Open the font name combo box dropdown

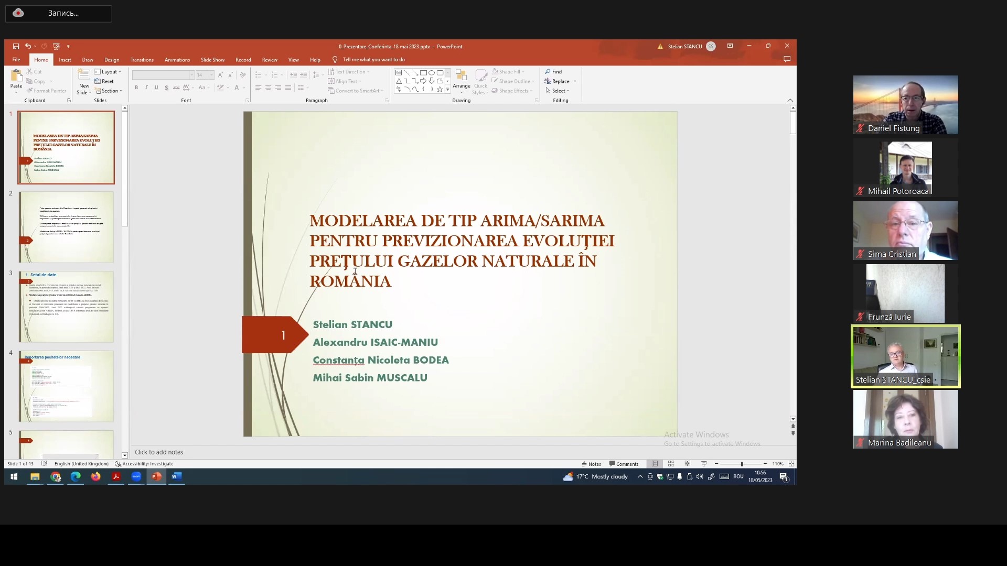click(x=191, y=75)
